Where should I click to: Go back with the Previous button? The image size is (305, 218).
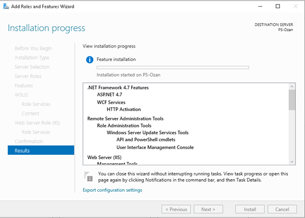pos(176,209)
